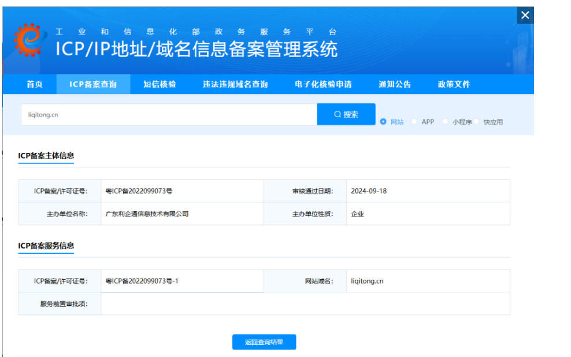This screenshot has height=357, width=571.
Task: Click the unit nature value 企业
Action: tap(357, 214)
